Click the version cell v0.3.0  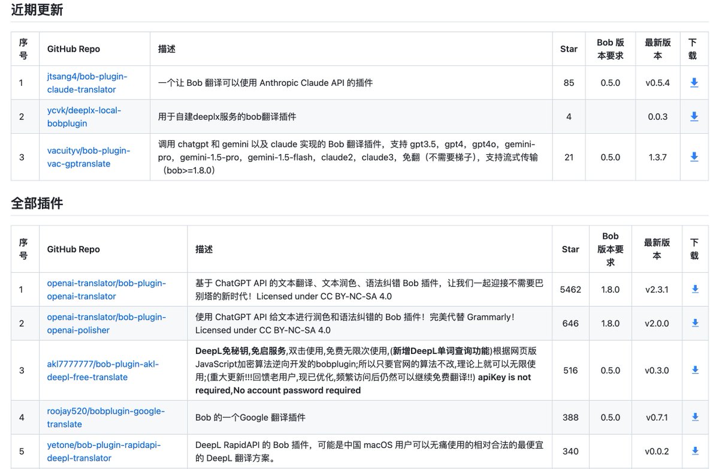[657, 370]
